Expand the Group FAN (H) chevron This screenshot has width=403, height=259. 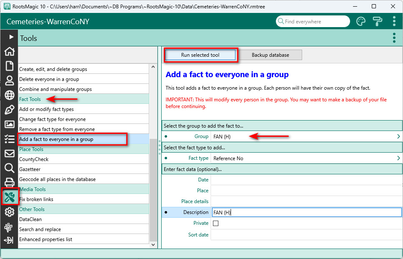(x=398, y=136)
